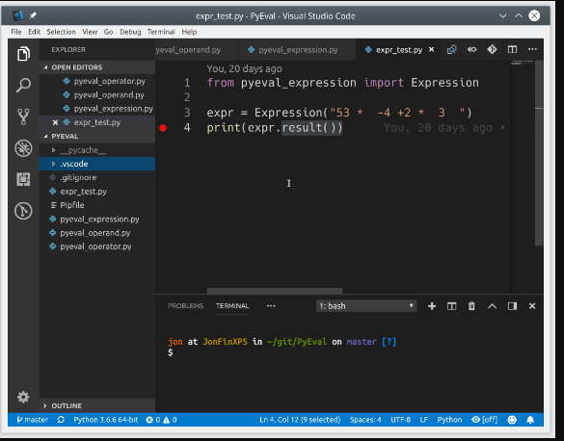Open editor More Actions ellipsis
This screenshot has width=564, height=441.
click(532, 49)
